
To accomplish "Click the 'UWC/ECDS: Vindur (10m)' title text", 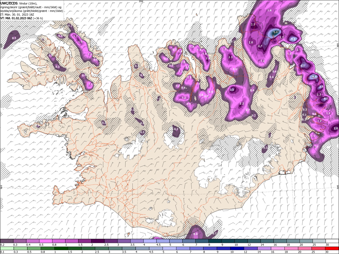I will pos(19,3).
